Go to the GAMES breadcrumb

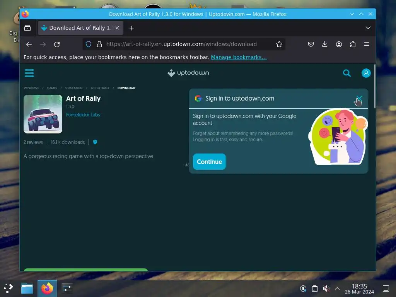[x=52, y=88]
